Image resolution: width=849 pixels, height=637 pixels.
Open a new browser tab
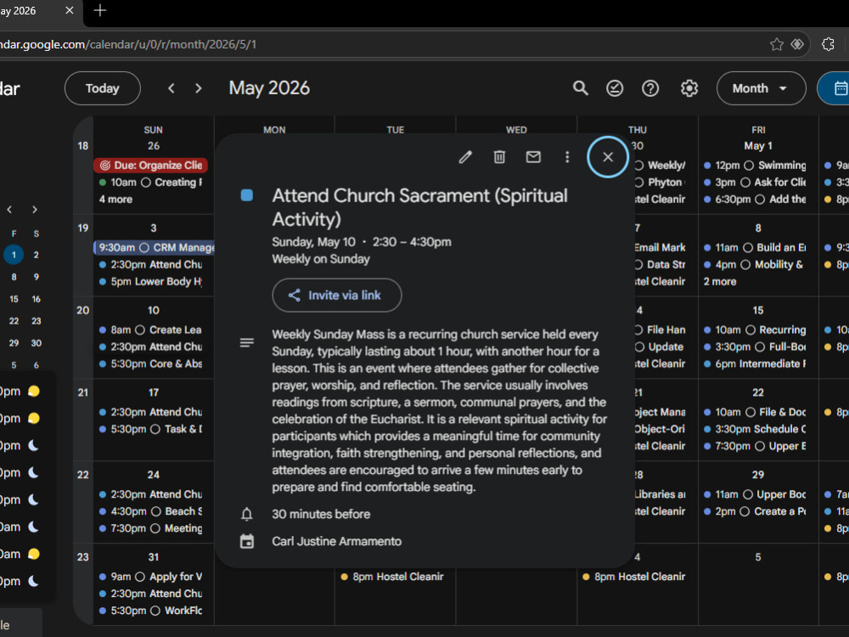point(100,10)
